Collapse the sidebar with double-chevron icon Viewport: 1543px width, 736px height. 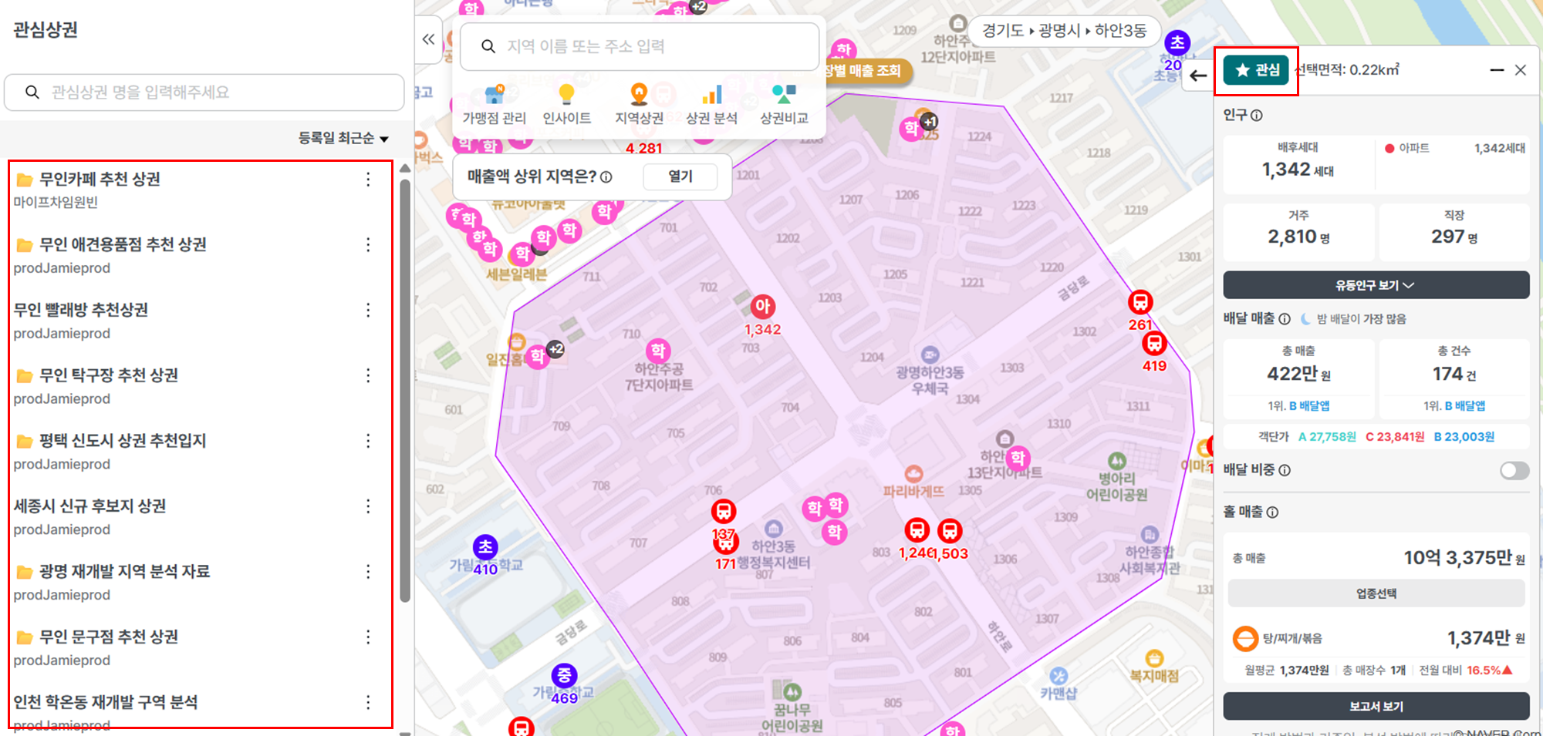[429, 39]
